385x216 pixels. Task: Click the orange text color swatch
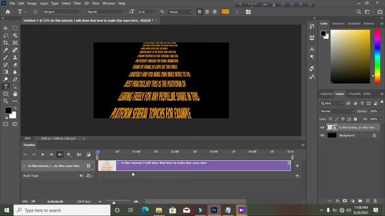(226, 12)
